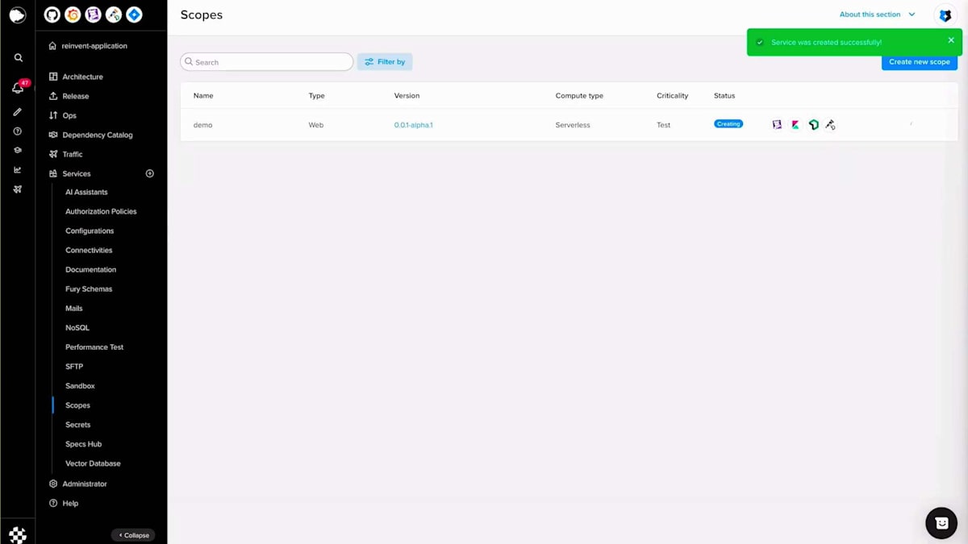Click the Criticality column header
Viewport: 968px width, 544px height.
pos(672,96)
